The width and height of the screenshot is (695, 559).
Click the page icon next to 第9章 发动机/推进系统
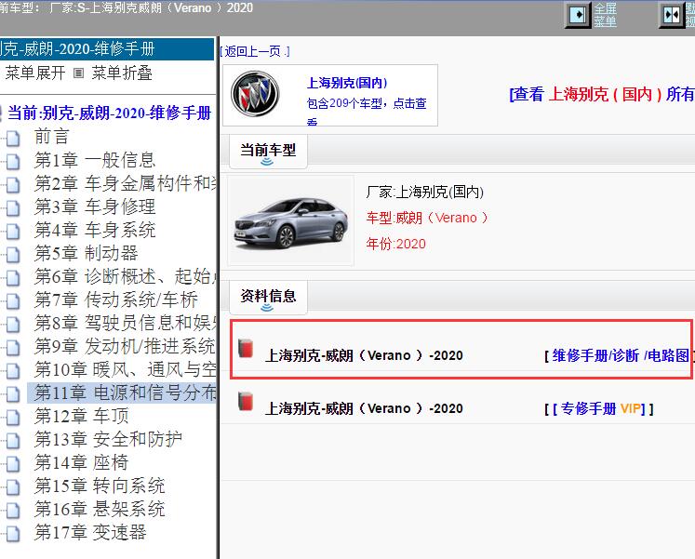pyautogui.click(x=13, y=347)
